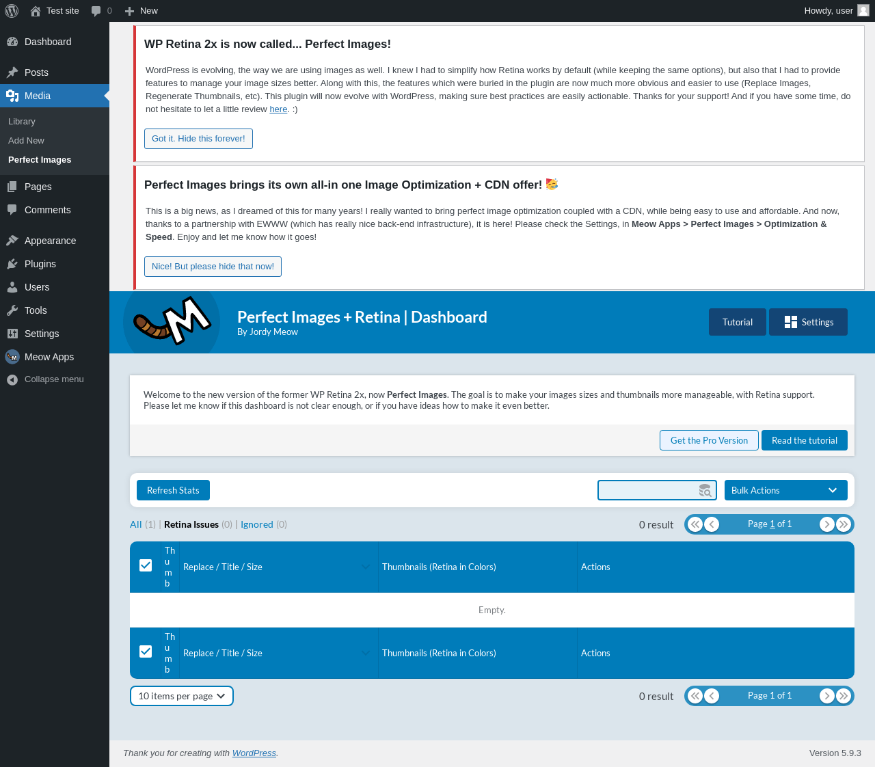Click the Test site home icon
The image size is (875, 767).
(x=36, y=11)
